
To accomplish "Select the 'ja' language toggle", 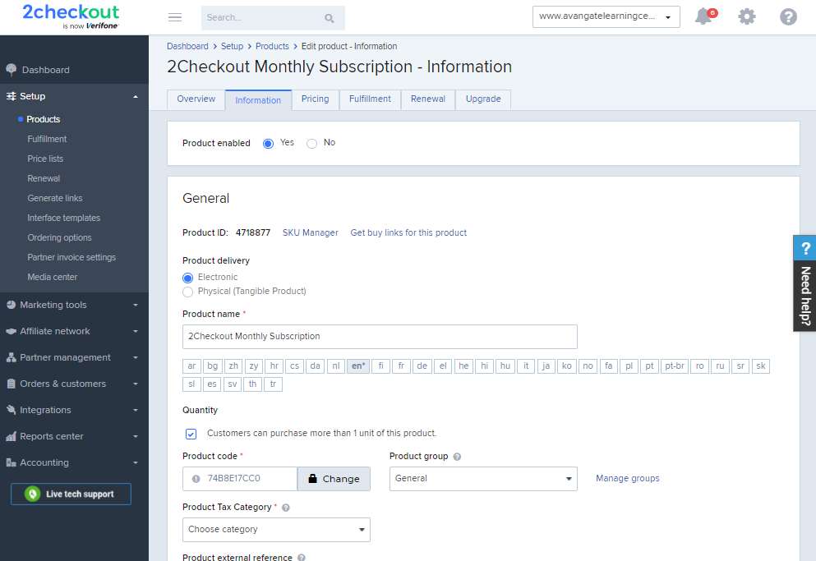I will [546, 366].
